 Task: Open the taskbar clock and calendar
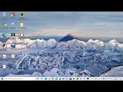pos(115,79)
